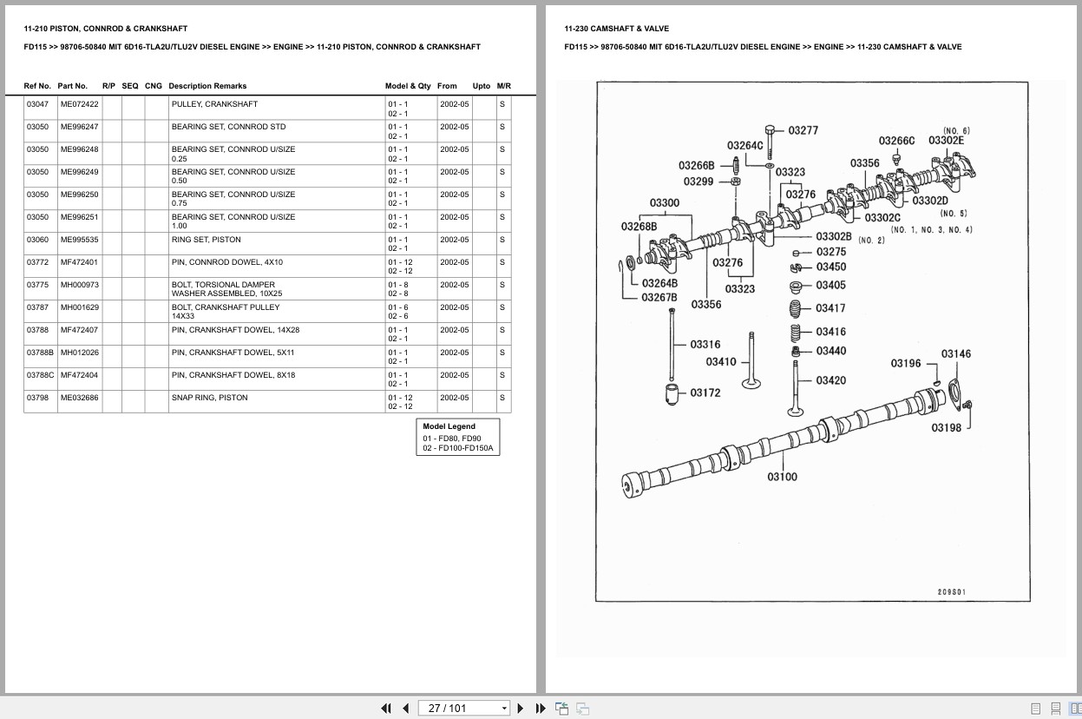This screenshot has width=1082, height=719.
Task: Click diagram label 03420
Action: 830,380
